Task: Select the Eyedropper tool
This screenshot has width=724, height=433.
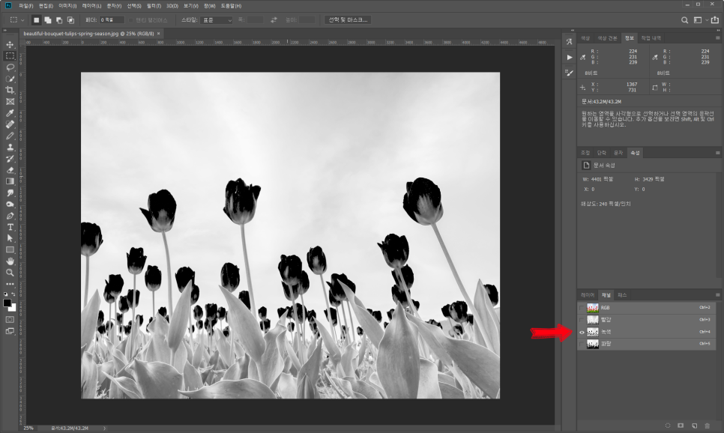Action: 10,113
